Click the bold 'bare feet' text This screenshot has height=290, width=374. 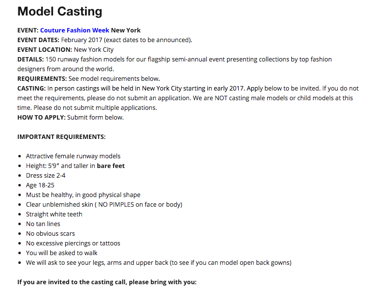pyautogui.click(x=111, y=166)
